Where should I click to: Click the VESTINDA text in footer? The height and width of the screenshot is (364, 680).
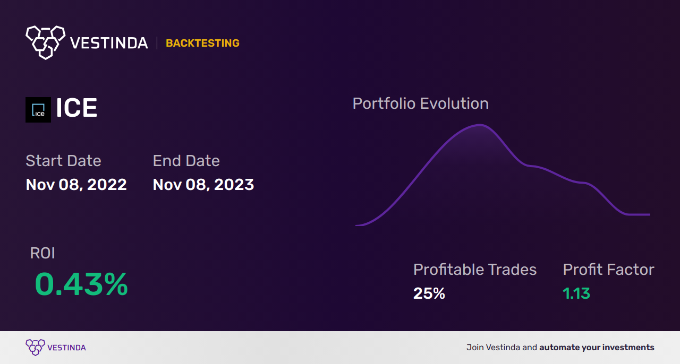point(66,348)
